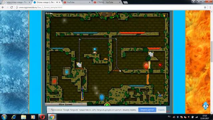Open the Chrome menu
The image size is (213, 120).
coord(210,7)
